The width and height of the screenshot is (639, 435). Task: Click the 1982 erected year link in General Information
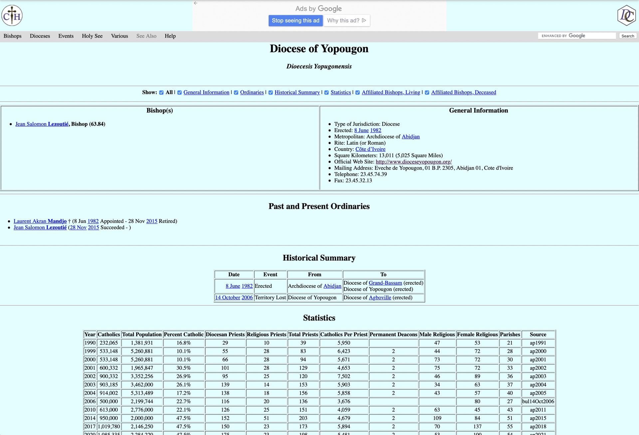click(x=376, y=130)
